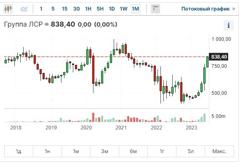The width and height of the screenshot is (243, 164).
Task: Set the interval to 5 minutes
Action: tap(53, 9)
